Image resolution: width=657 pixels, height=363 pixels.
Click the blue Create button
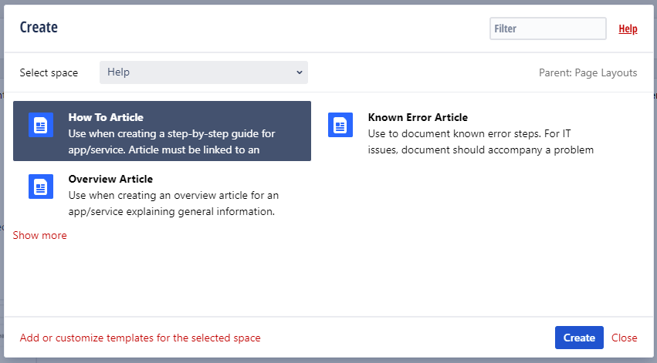coord(579,338)
